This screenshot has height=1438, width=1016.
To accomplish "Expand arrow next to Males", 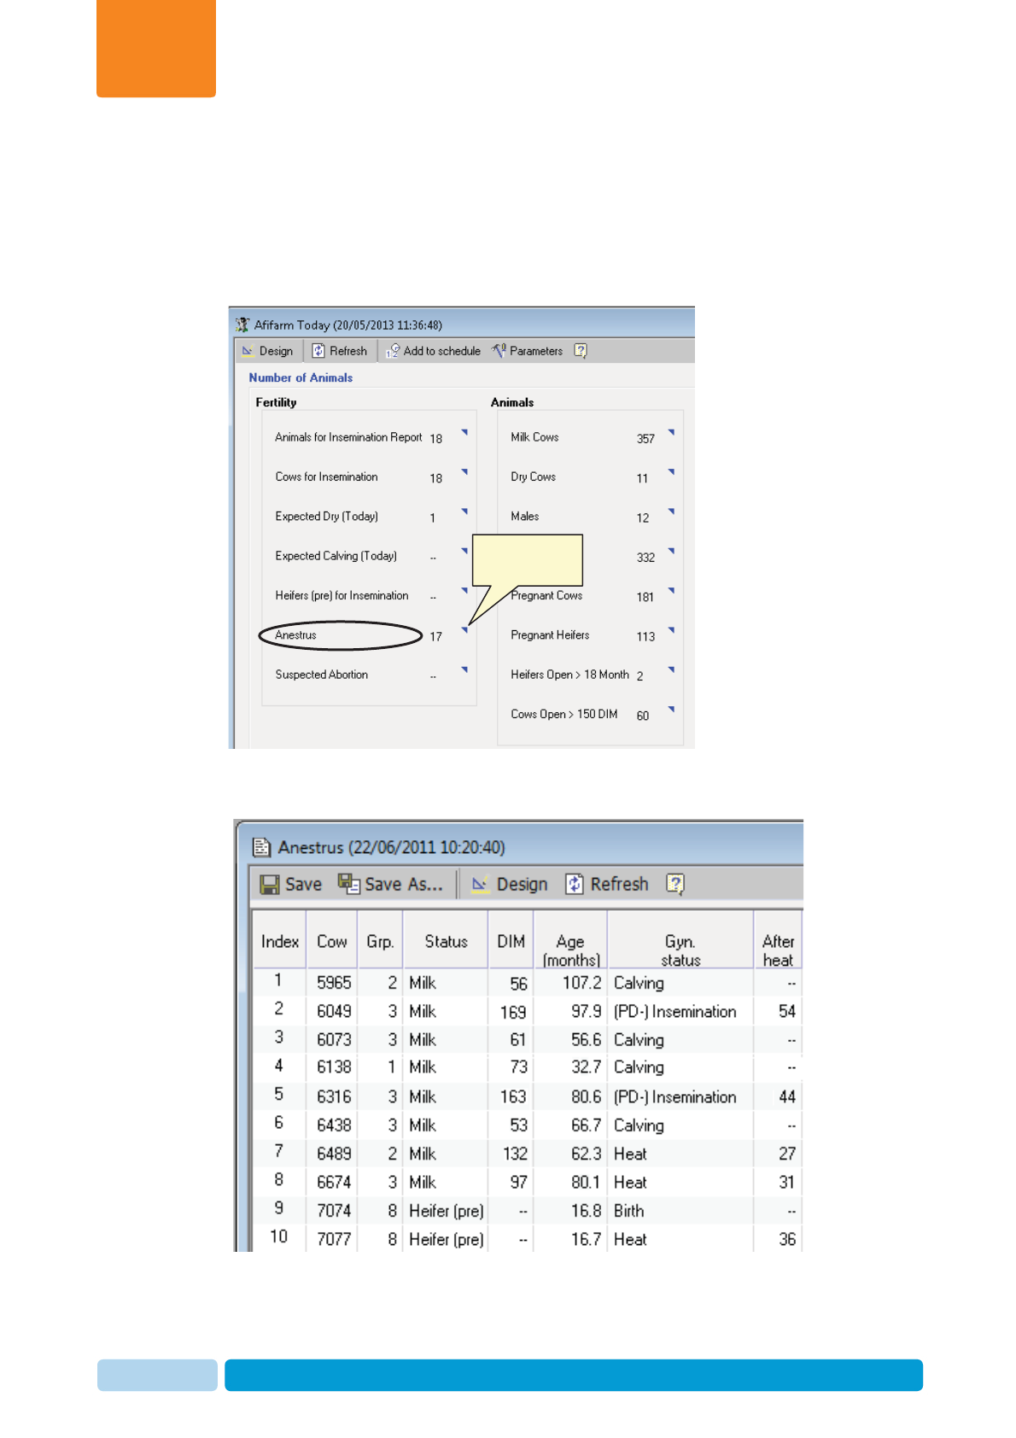I will (x=671, y=511).
